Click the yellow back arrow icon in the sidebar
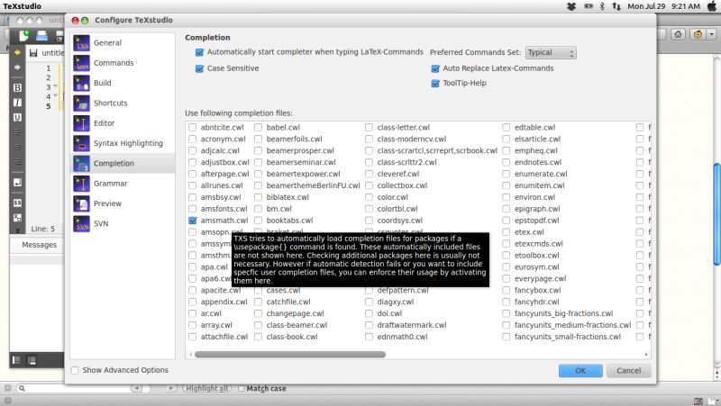Image resolution: width=721 pixels, height=406 pixels. coord(17,52)
